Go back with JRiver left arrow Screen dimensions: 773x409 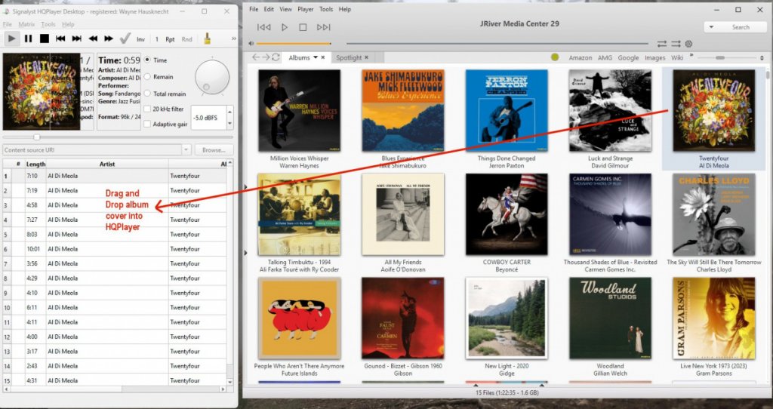pyautogui.click(x=255, y=57)
